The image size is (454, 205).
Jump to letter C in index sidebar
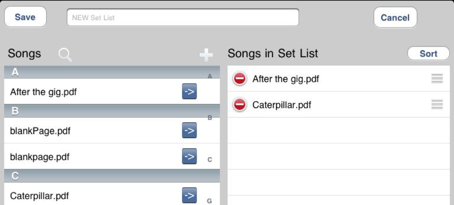(210, 160)
